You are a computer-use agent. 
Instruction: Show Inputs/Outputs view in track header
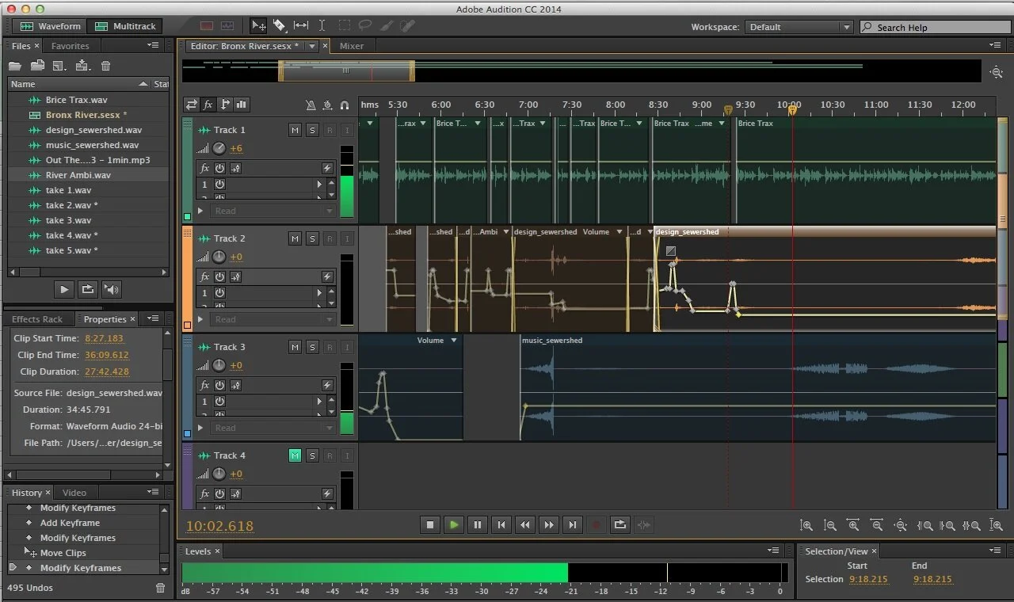(192, 104)
